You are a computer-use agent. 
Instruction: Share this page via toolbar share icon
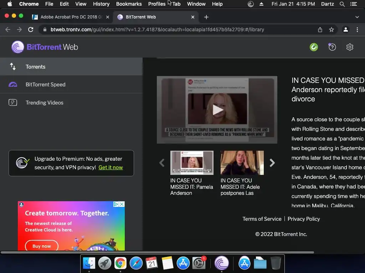320,30
